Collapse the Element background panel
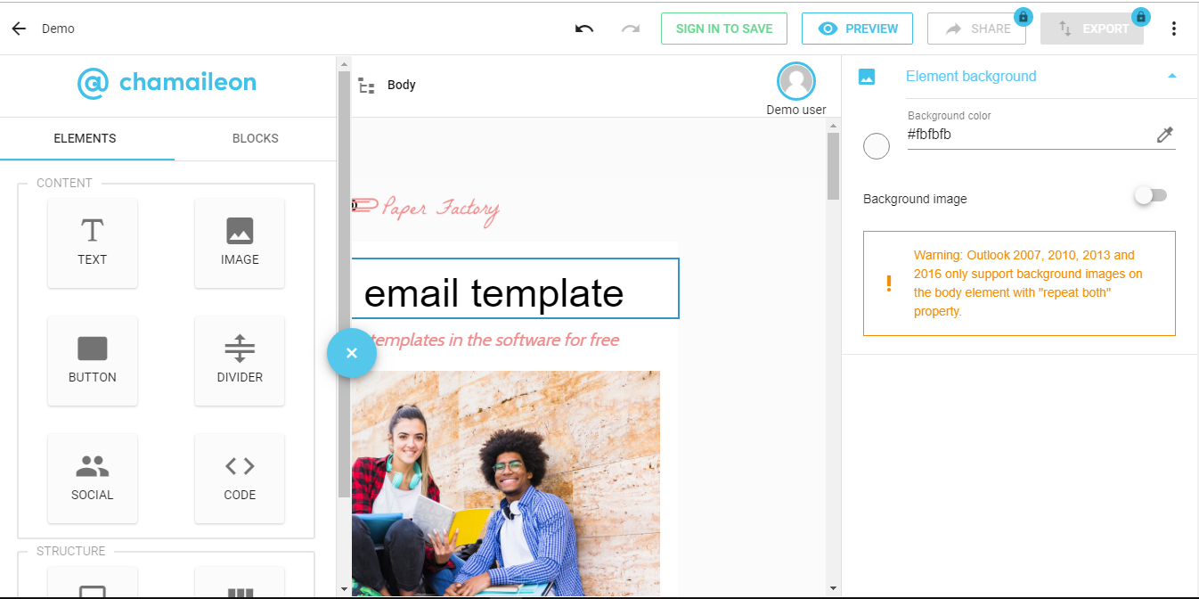Screen dimensions: 1199x599 point(1172,77)
